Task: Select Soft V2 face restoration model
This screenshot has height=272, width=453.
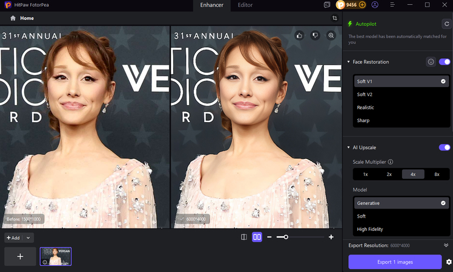Action: click(x=402, y=94)
